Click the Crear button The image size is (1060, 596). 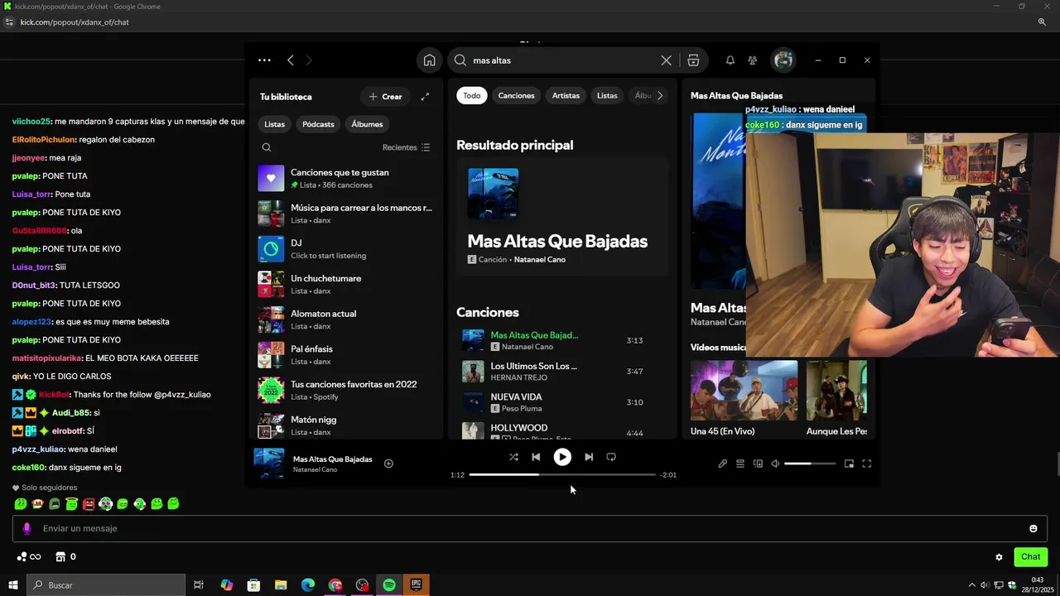(385, 97)
